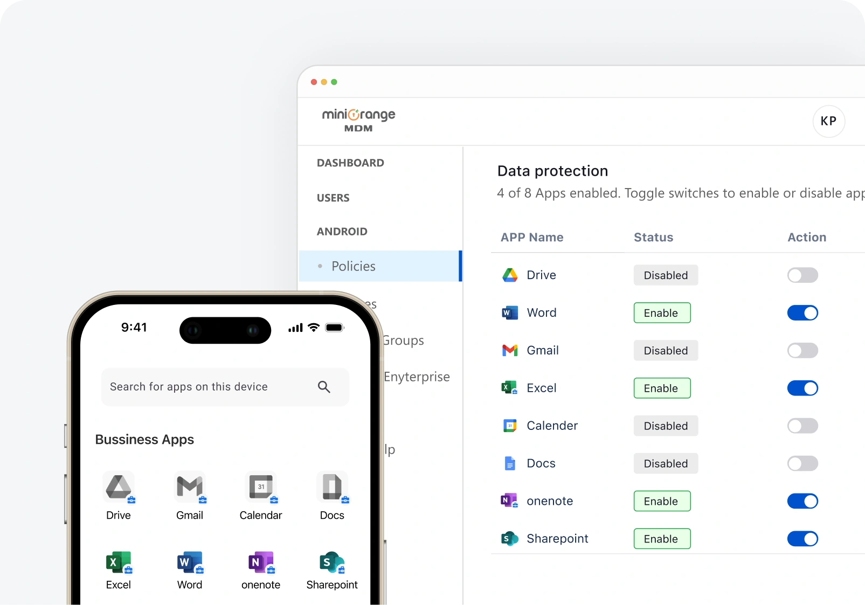The height and width of the screenshot is (605, 865).
Task: Click the Enable badge for onenote
Action: 662,501
